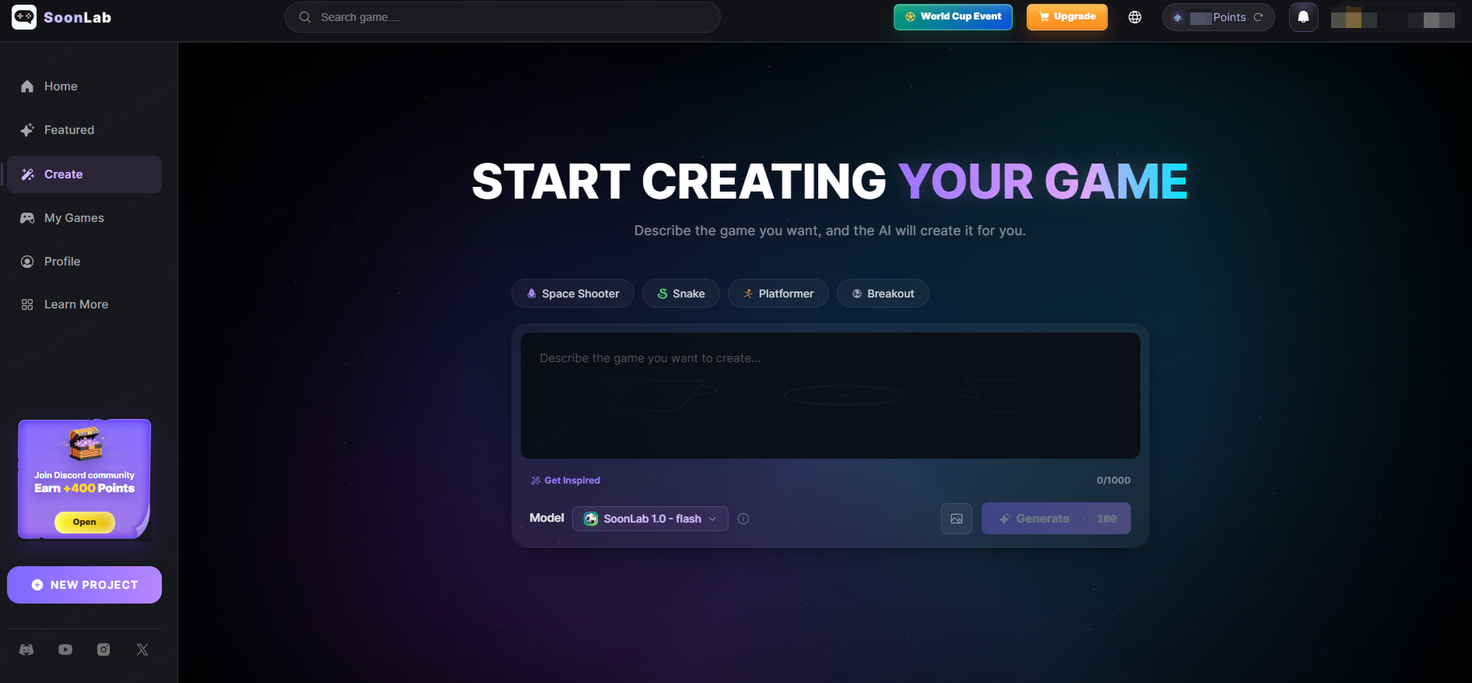Go to Home in sidebar

(84, 86)
